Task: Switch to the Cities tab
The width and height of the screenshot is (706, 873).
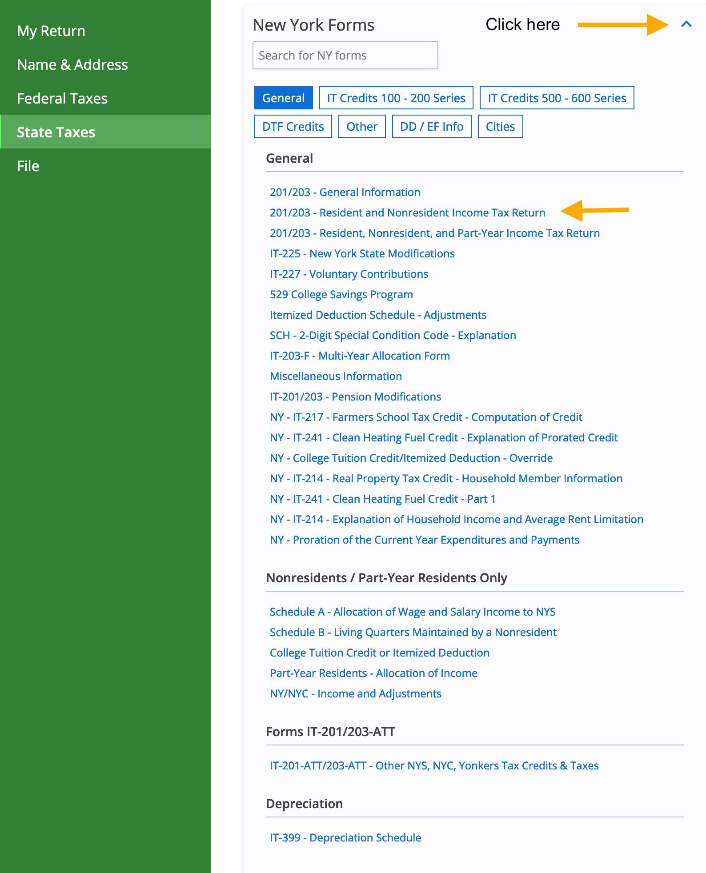Action: pos(500,127)
